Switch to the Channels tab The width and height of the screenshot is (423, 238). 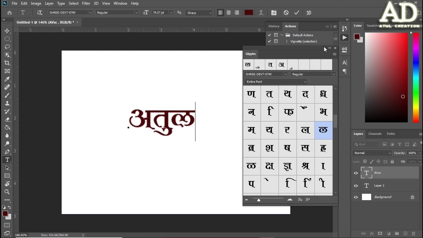375,134
